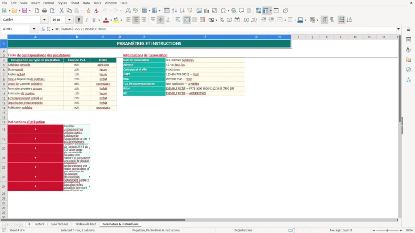
Task: Cut the selection with scissors icon
Action: tap(62, 11)
